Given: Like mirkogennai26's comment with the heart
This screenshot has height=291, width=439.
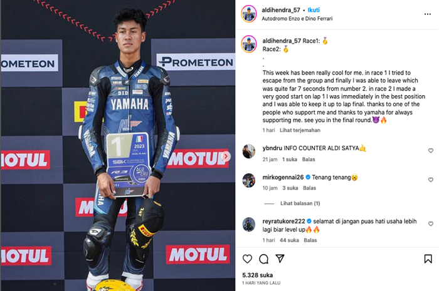Looking at the screenshot, I should pyautogui.click(x=431, y=180).
